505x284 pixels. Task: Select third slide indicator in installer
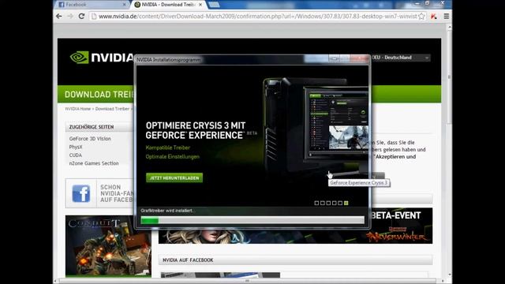(328, 203)
